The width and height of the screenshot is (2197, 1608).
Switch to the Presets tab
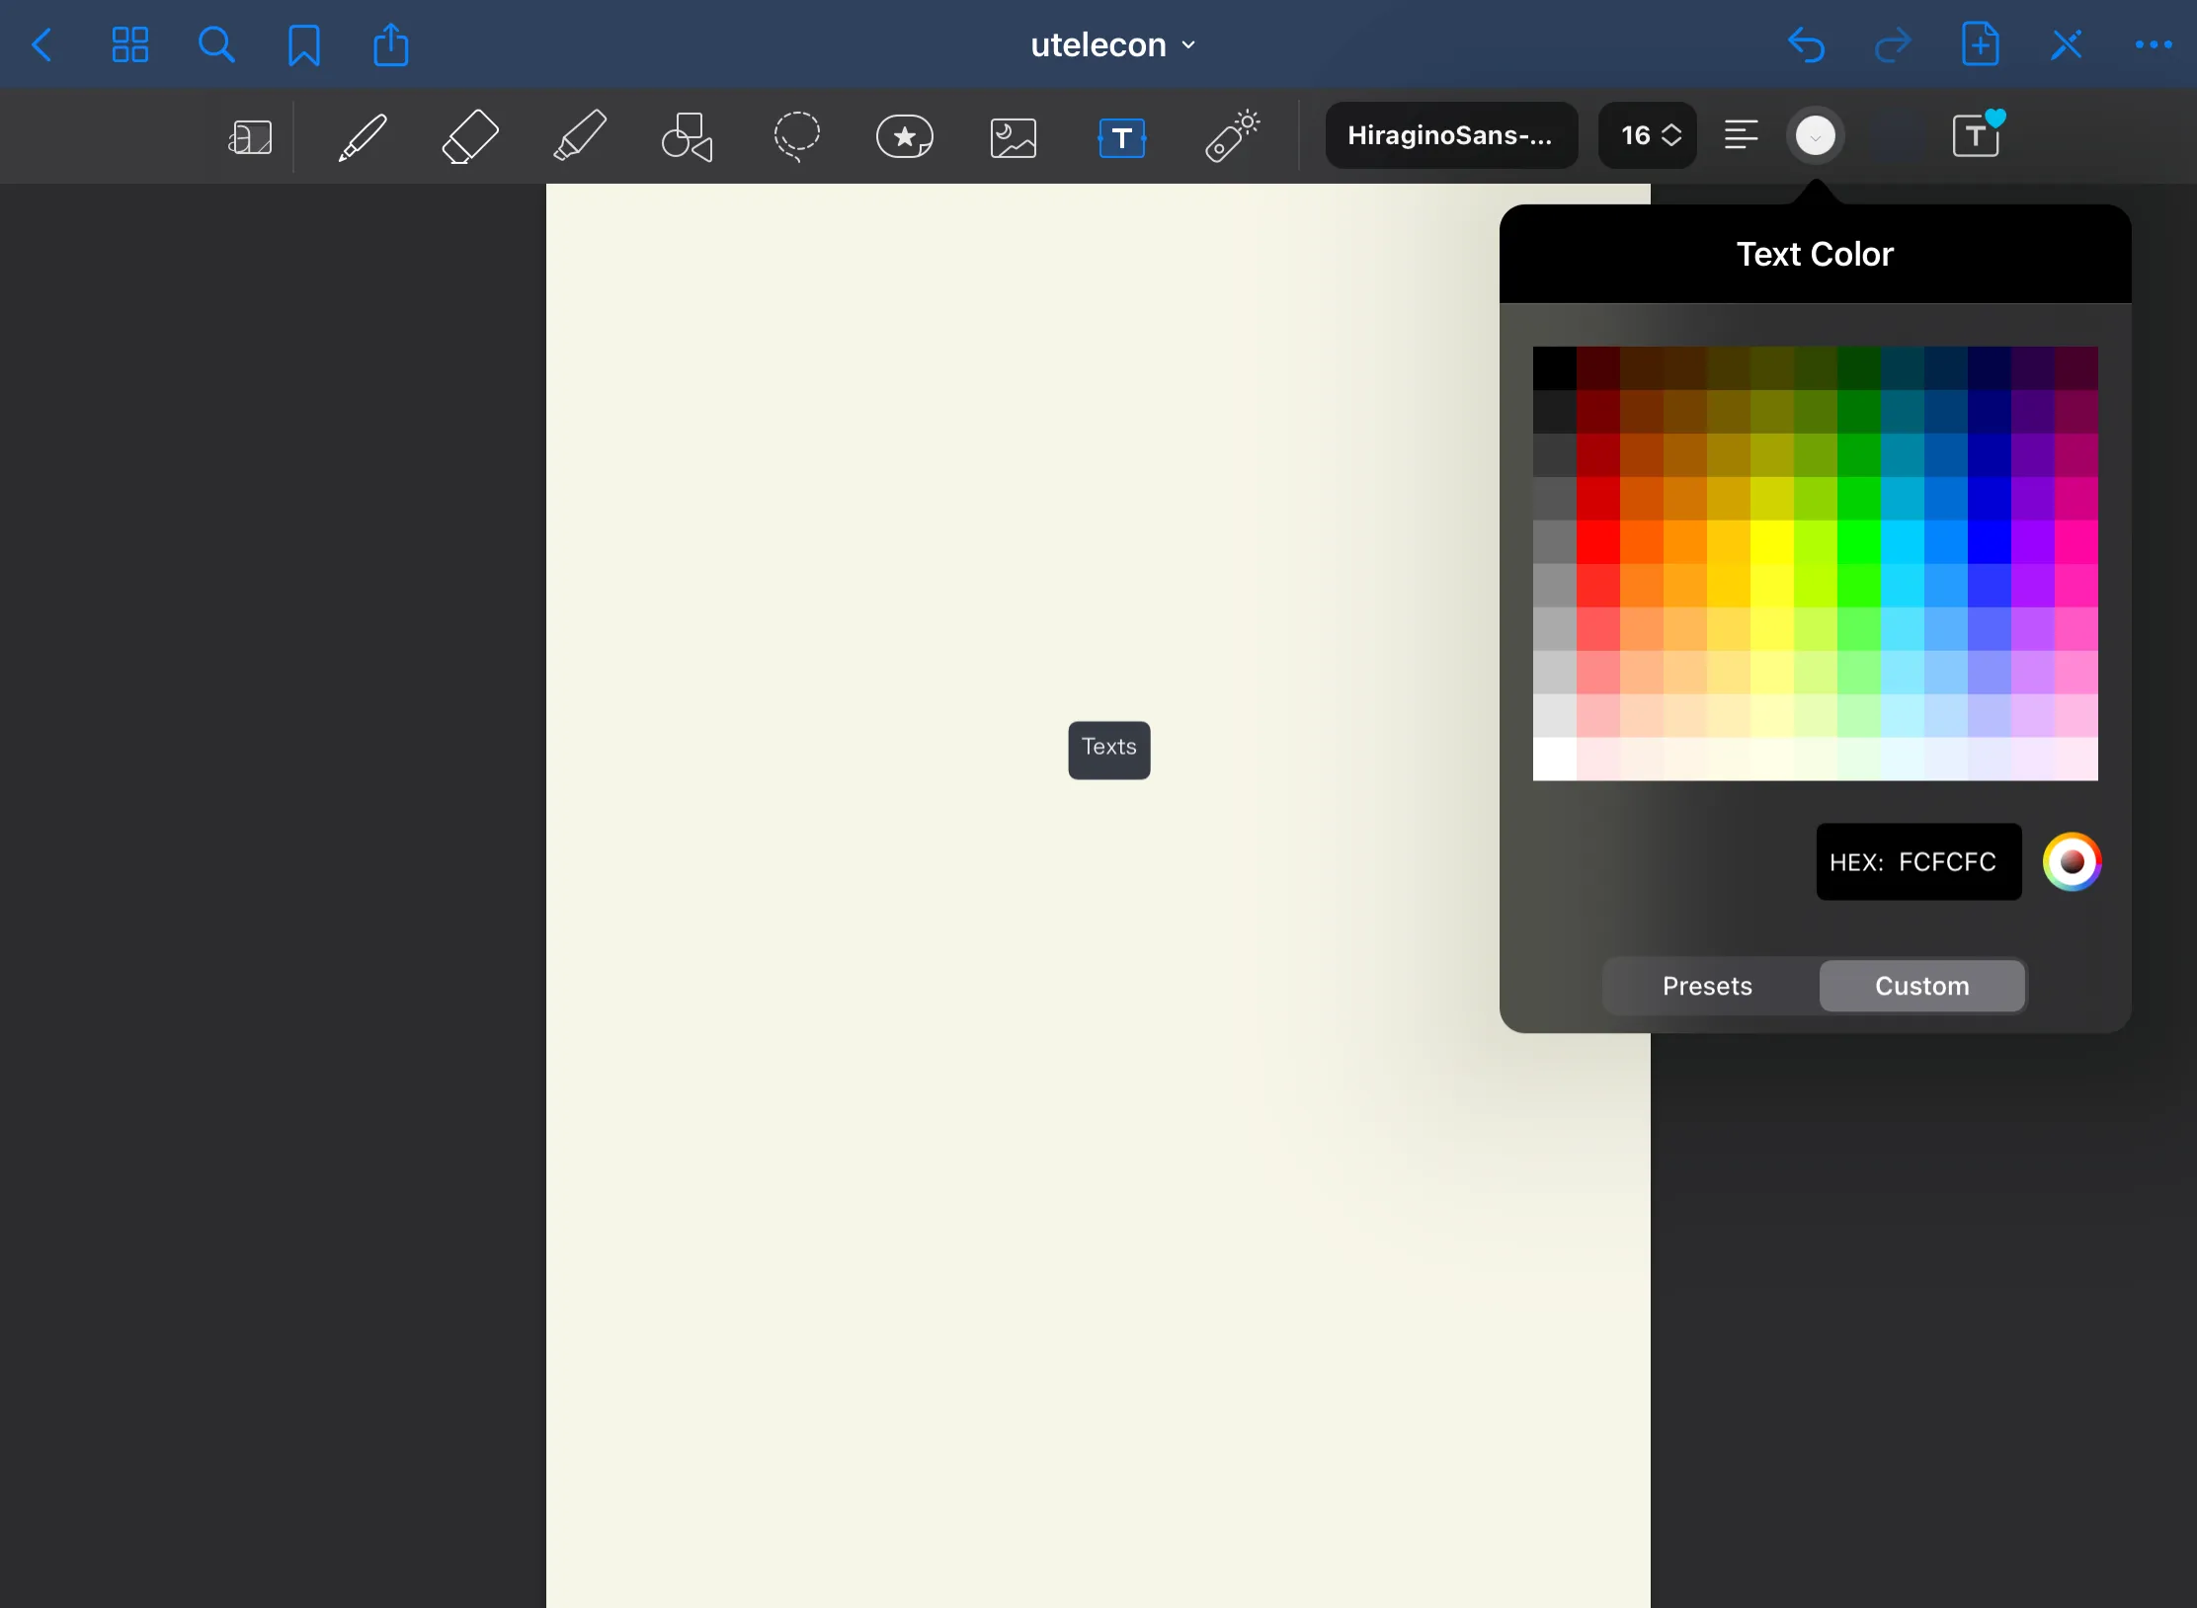(1707, 986)
